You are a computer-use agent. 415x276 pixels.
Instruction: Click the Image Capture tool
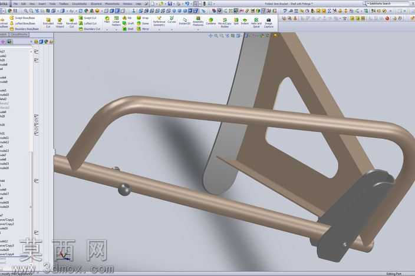pyautogui.click(x=268, y=23)
